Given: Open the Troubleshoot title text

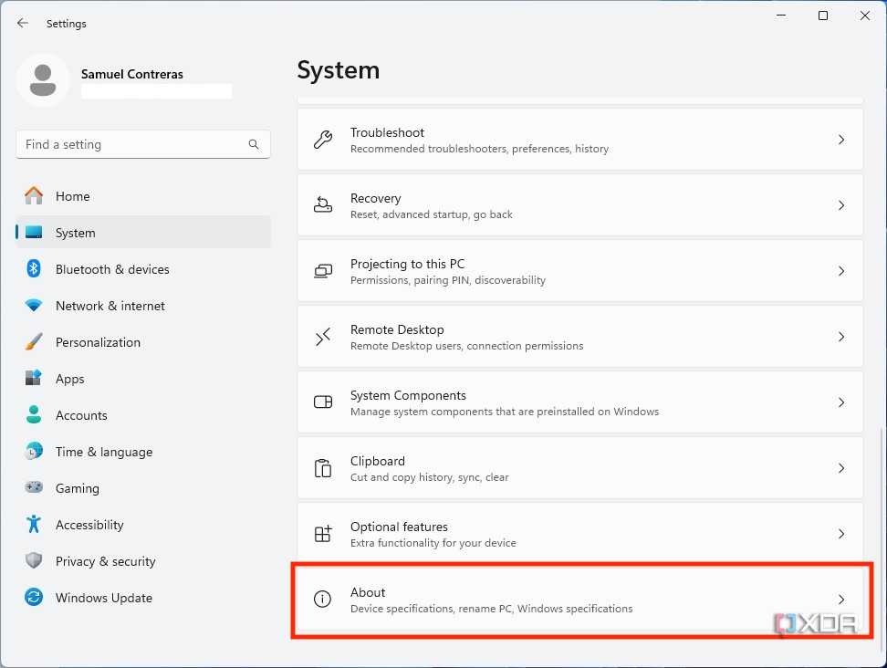Looking at the screenshot, I should click(387, 132).
